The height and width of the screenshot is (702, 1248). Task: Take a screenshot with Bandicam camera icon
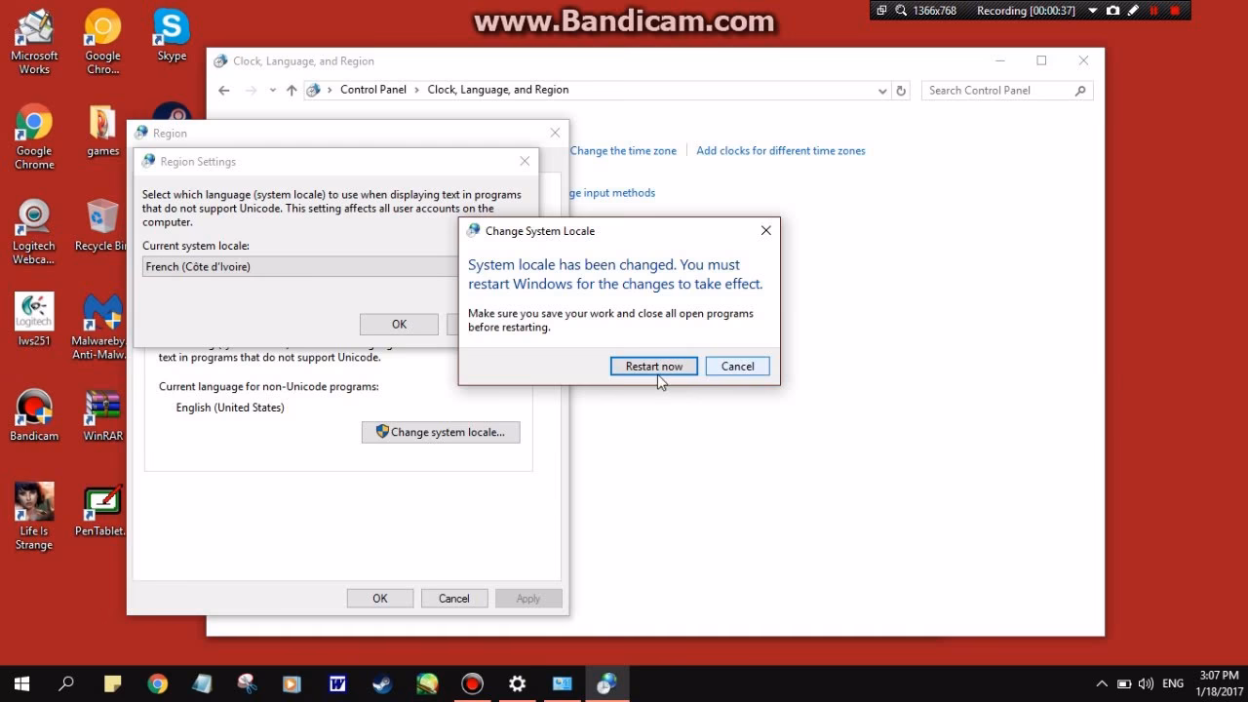(1112, 11)
